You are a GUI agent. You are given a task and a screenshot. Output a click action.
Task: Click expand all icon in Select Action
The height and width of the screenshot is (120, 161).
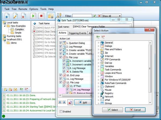click(x=98, y=37)
